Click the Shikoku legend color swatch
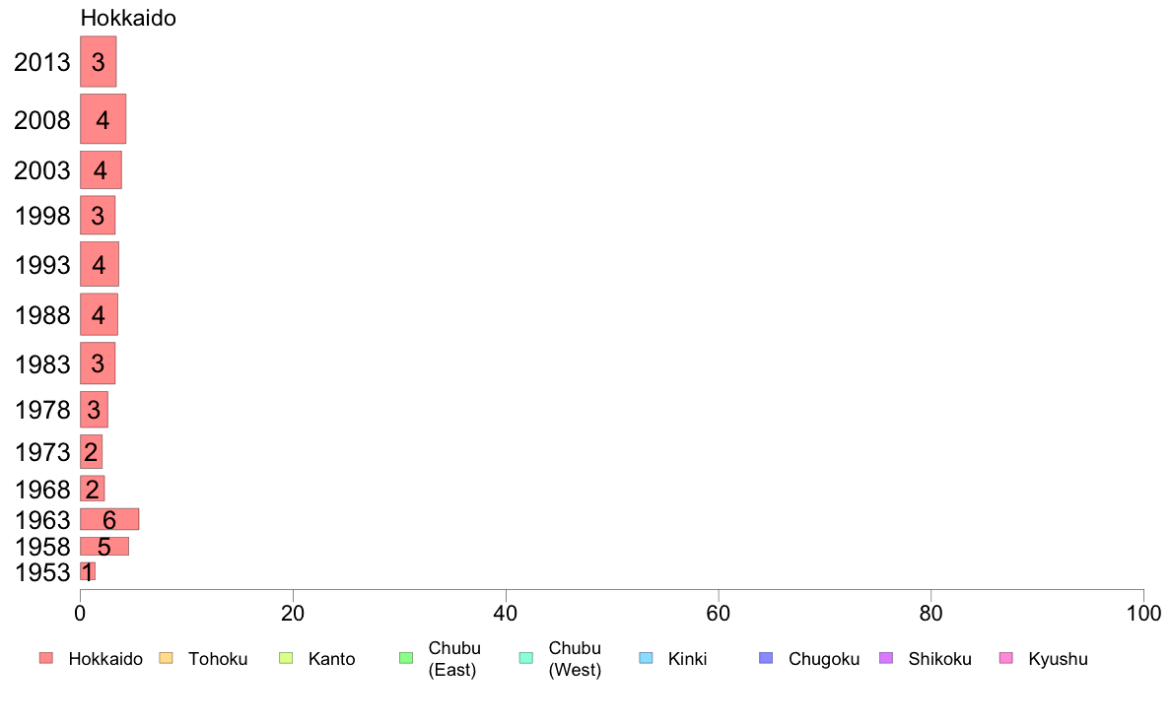The height and width of the screenshot is (725, 1171). tap(886, 658)
